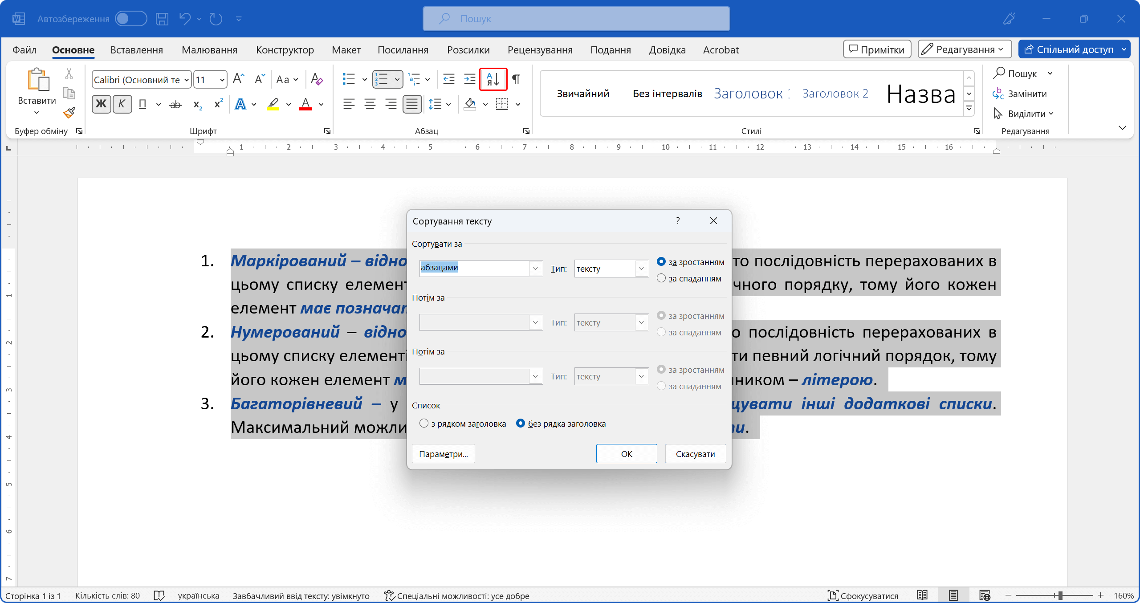Click the Параметри... button

(443, 454)
